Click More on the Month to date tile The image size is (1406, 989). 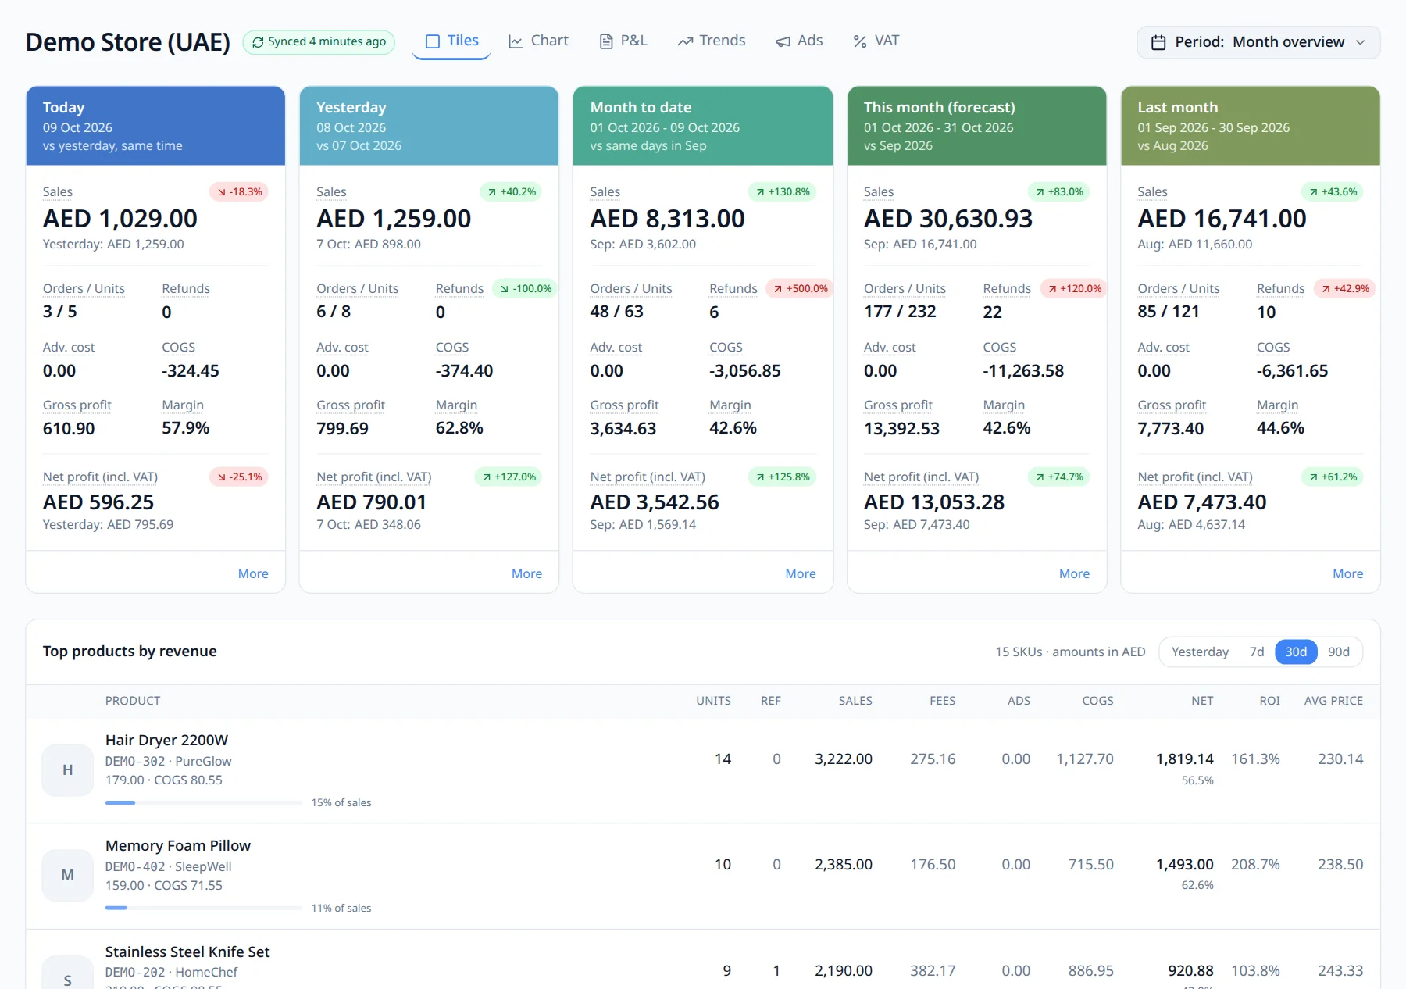(x=801, y=573)
